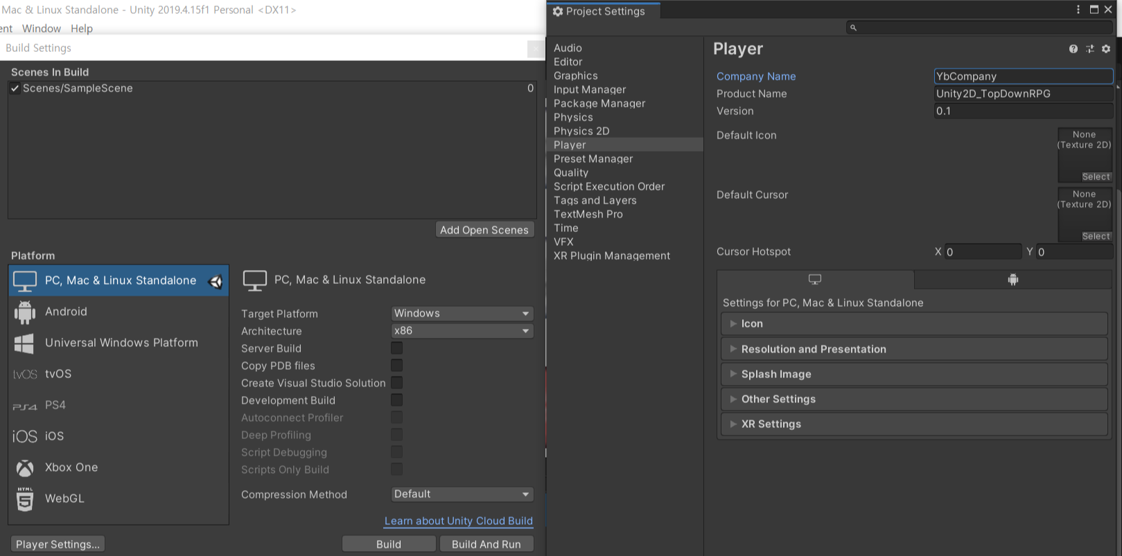The width and height of the screenshot is (1122, 556).
Task: Select the PC, Mac & Linux Standalone platform icon
Action: pyautogui.click(x=25, y=281)
